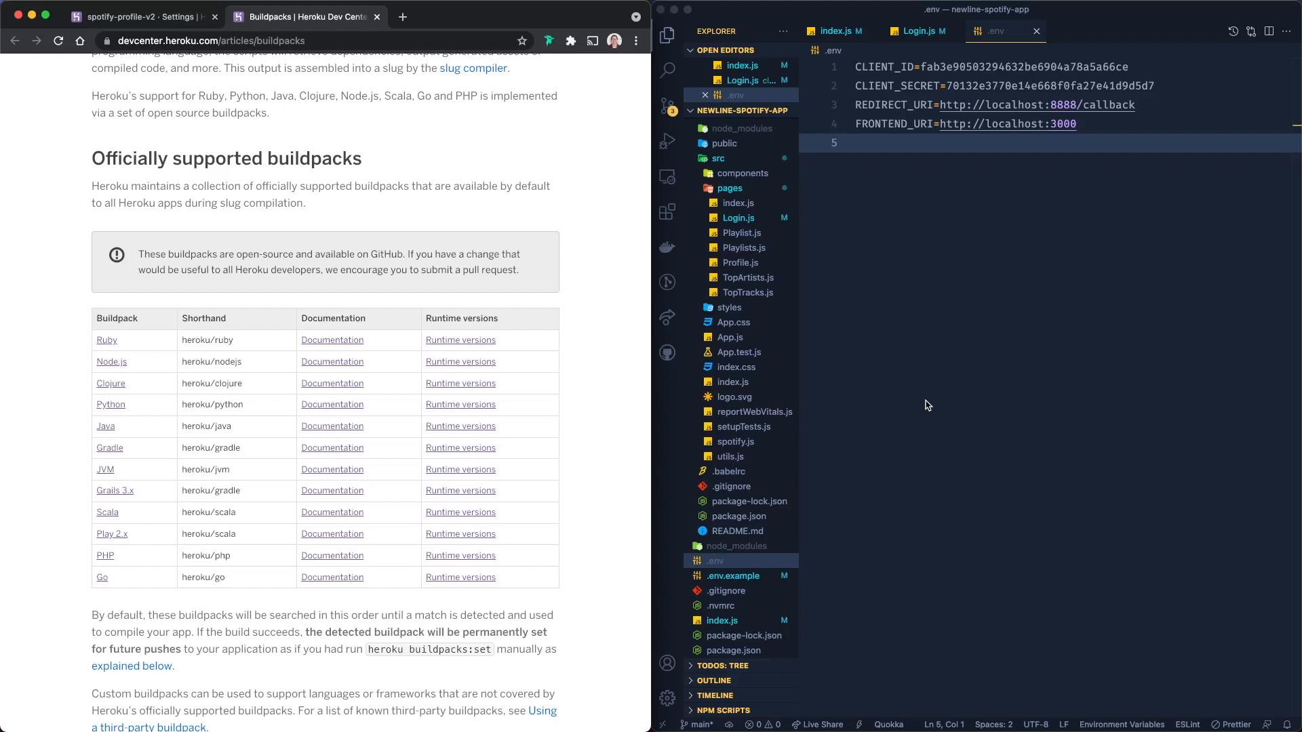
Task: Follow the slug compiler link
Action: pyautogui.click(x=473, y=68)
